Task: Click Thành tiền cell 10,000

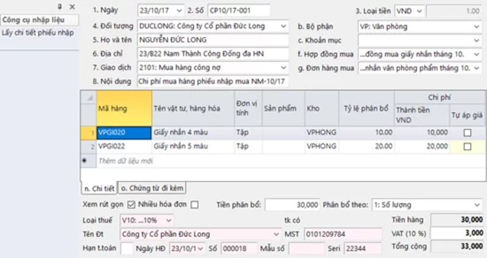Action: click(422, 132)
